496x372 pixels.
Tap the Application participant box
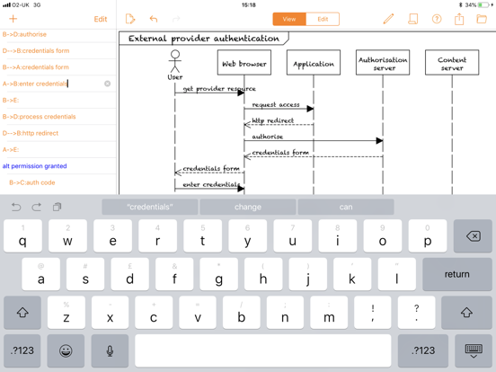click(314, 62)
